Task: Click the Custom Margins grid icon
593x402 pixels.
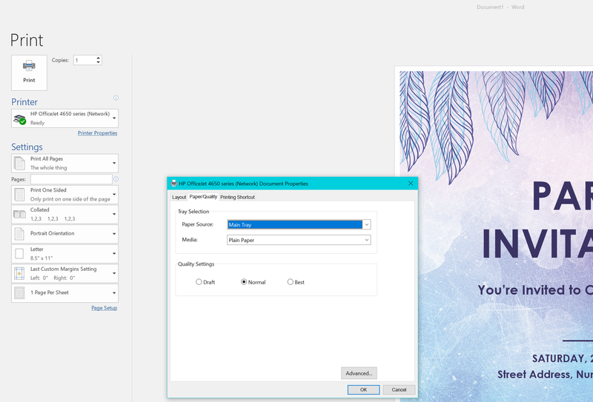Action: click(x=20, y=273)
